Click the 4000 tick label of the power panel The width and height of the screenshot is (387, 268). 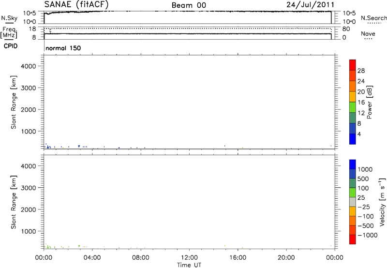click(29, 66)
